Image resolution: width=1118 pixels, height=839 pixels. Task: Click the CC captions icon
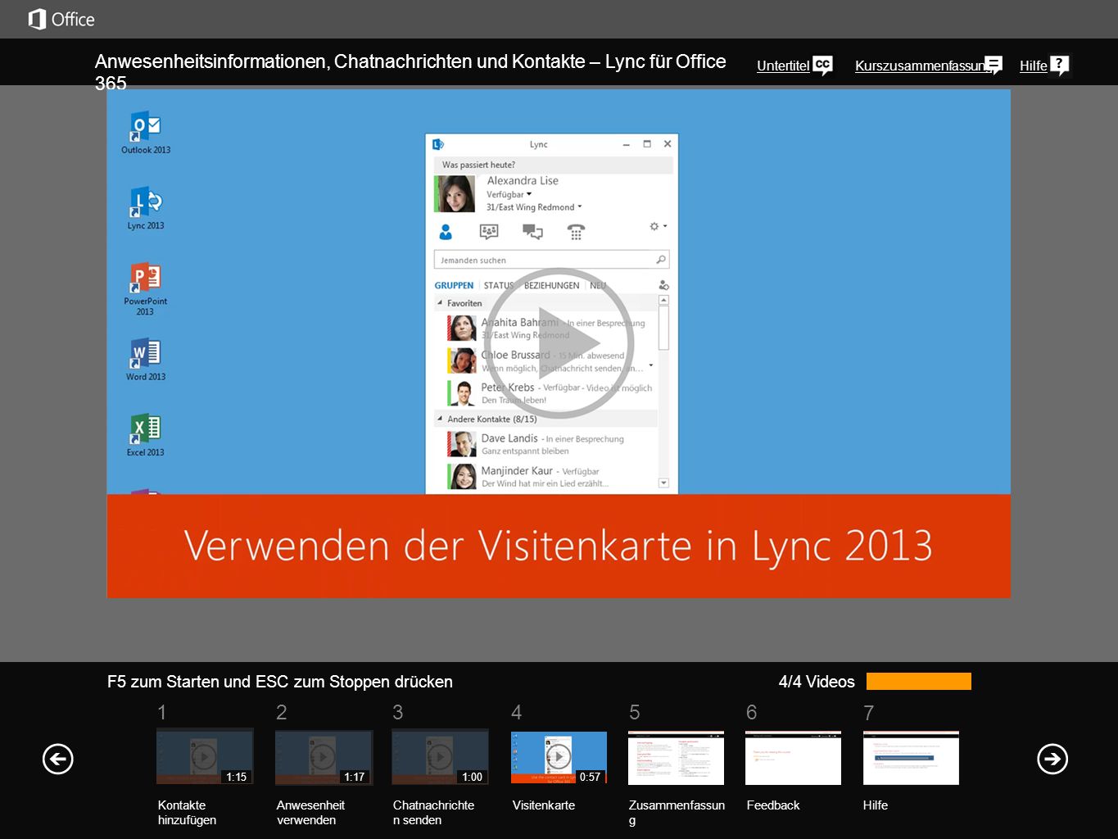(822, 65)
